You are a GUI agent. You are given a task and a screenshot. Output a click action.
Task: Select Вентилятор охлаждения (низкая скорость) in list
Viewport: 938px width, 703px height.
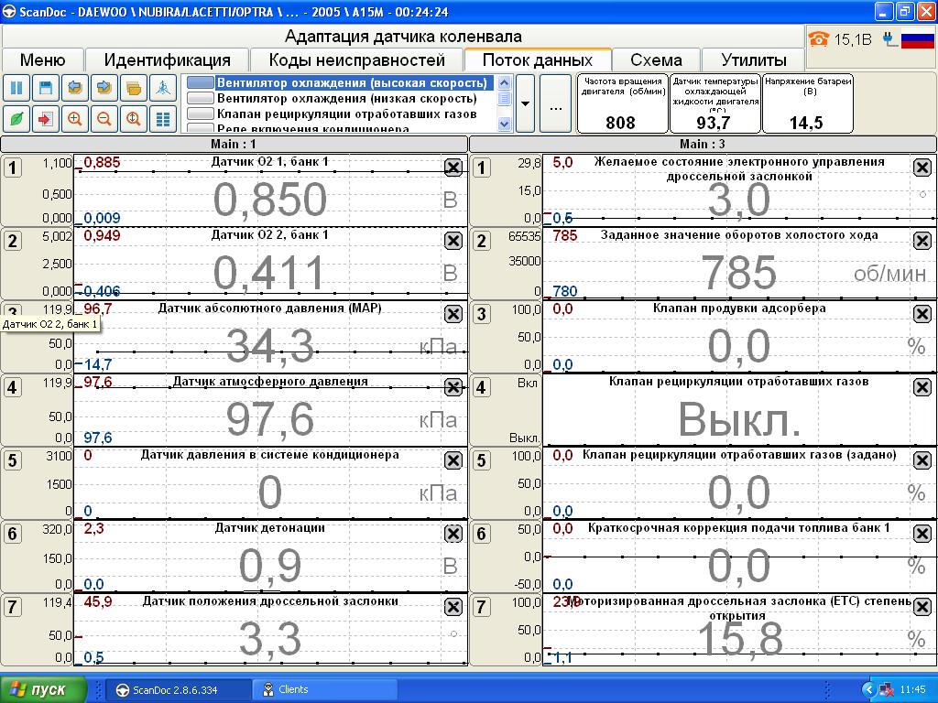point(347,98)
